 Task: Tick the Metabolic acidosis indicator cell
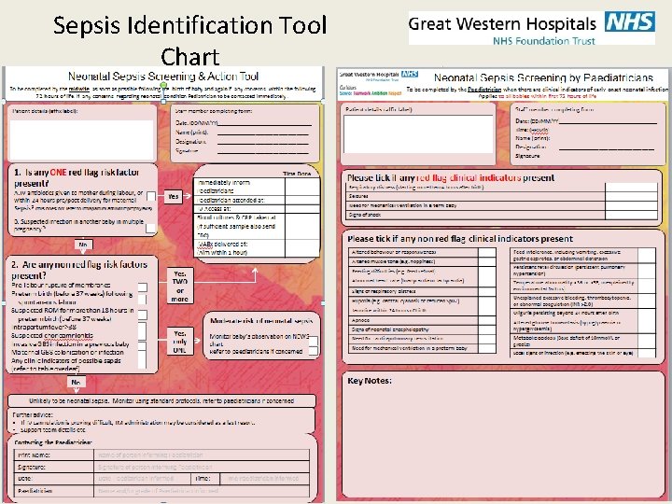647,342
